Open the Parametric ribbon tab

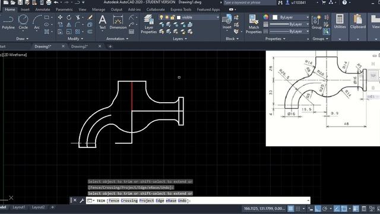click(x=64, y=10)
